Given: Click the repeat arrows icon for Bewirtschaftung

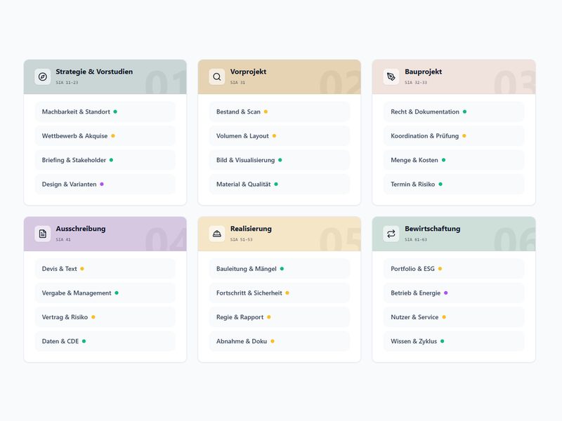Looking at the screenshot, I should [391, 234].
